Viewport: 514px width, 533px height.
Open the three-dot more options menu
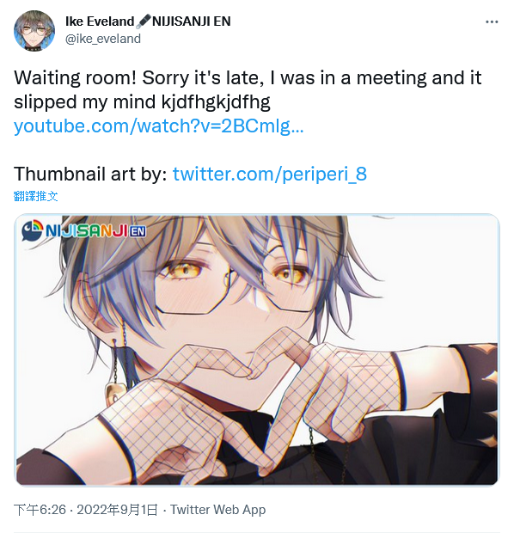click(x=492, y=22)
